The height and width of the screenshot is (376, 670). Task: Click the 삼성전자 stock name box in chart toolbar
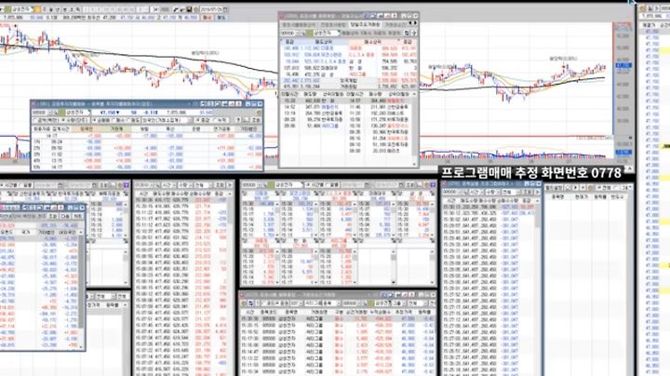(x=21, y=9)
